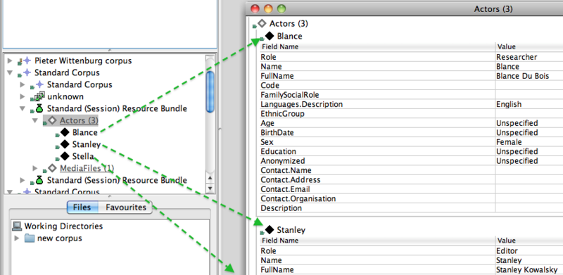Image resolution: width=563 pixels, height=275 pixels.
Task: Select Working Directories in the files panel
Action: pos(63,226)
